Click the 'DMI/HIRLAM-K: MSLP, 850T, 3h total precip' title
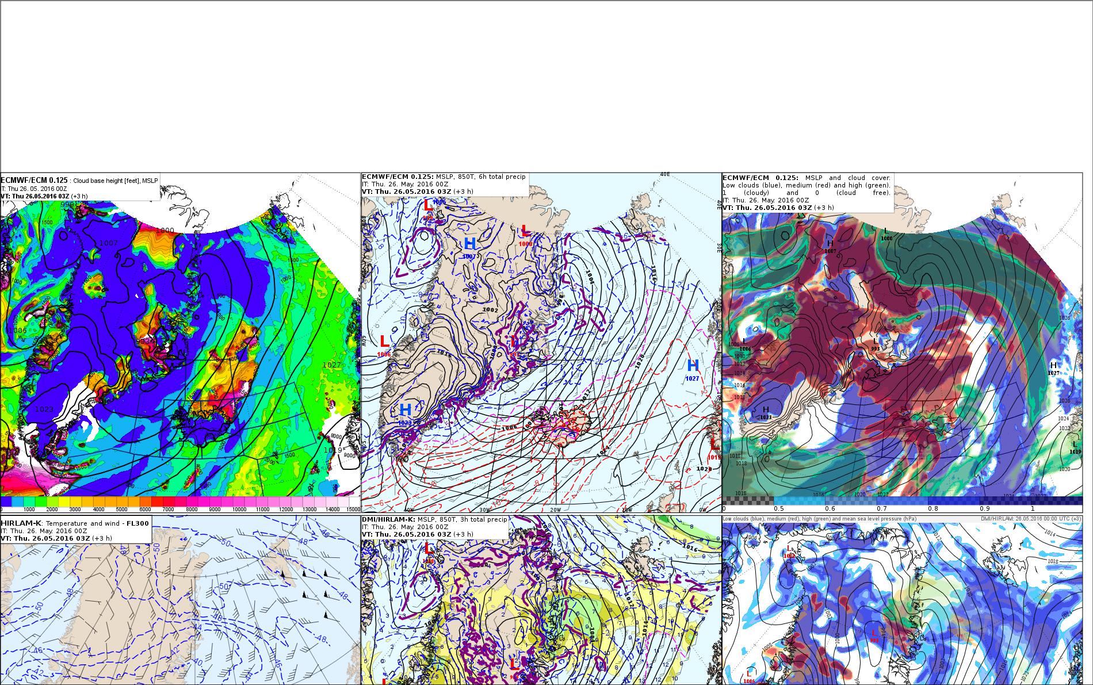Screen dimensions: 1093x685 click(434, 519)
